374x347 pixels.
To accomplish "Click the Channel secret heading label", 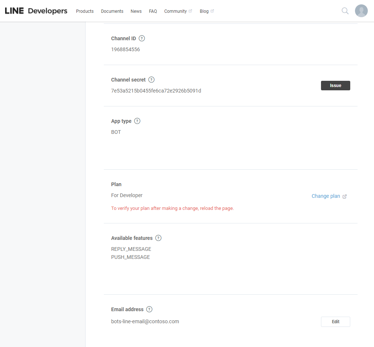I will point(128,80).
